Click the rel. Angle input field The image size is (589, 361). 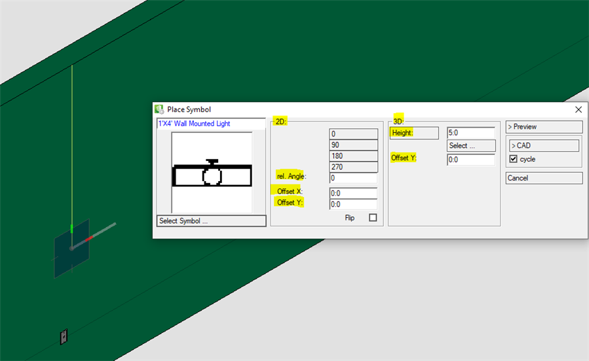coord(354,178)
